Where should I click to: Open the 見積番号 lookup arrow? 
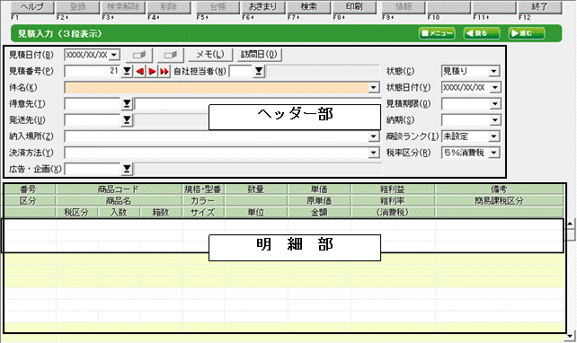click(127, 71)
